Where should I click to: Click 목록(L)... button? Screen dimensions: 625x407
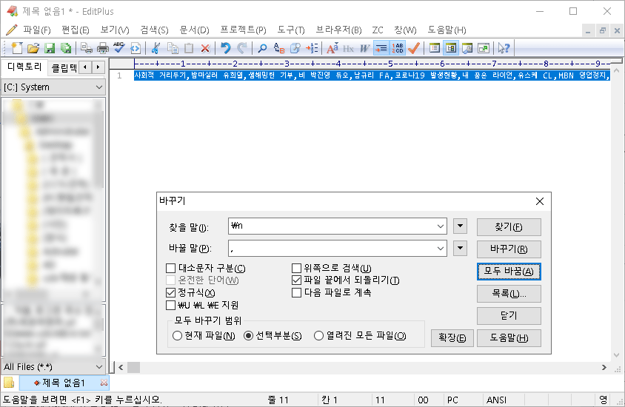coord(509,294)
